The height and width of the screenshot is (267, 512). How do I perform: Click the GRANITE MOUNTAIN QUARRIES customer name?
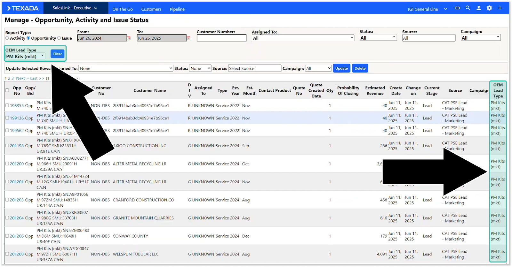[143, 218]
